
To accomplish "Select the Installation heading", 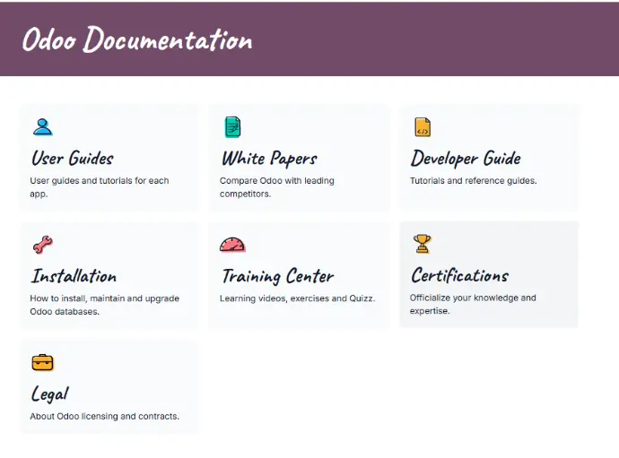I will pos(74,276).
